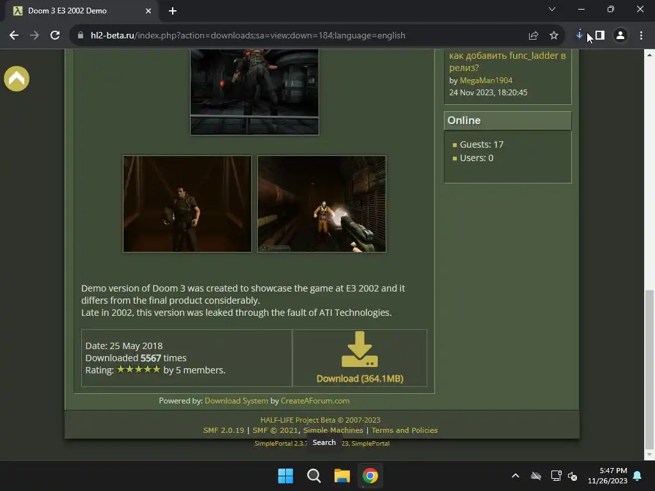This screenshot has width=655, height=491.
Task: Click the 'Users: 0' entry
Action: [476, 158]
